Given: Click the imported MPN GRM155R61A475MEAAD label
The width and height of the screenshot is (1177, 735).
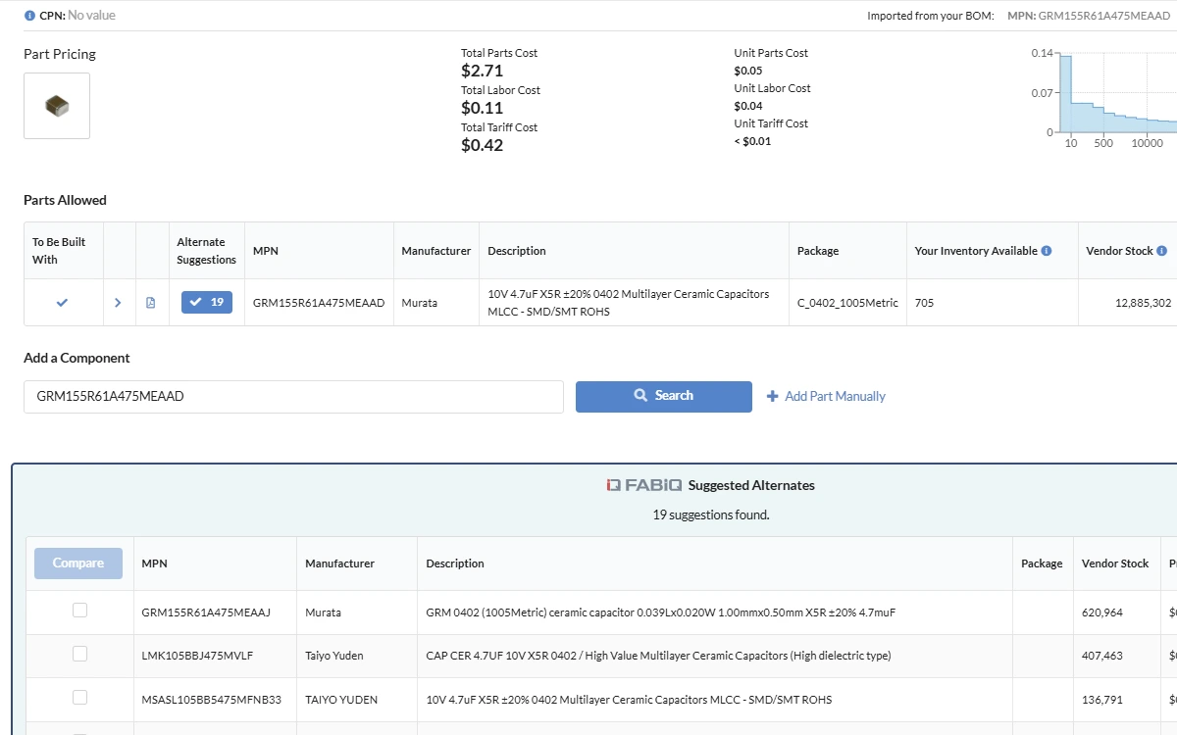Looking at the screenshot, I should [x=1089, y=16].
